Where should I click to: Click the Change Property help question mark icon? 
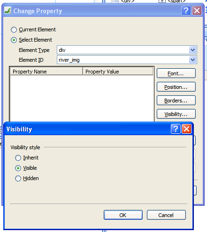click(186, 11)
